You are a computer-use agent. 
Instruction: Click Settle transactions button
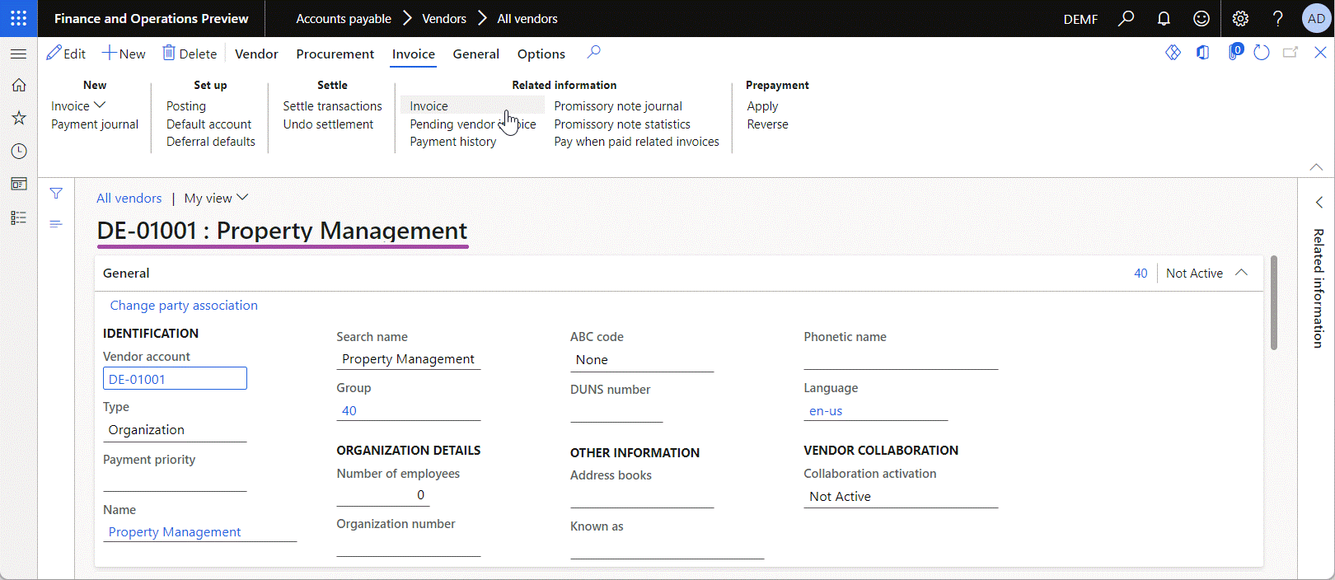[x=332, y=105]
